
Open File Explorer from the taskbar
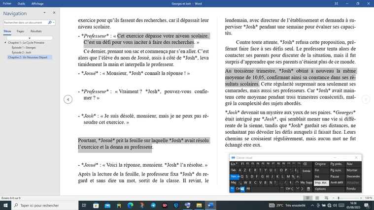pyautogui.click(x=199, y=205)
